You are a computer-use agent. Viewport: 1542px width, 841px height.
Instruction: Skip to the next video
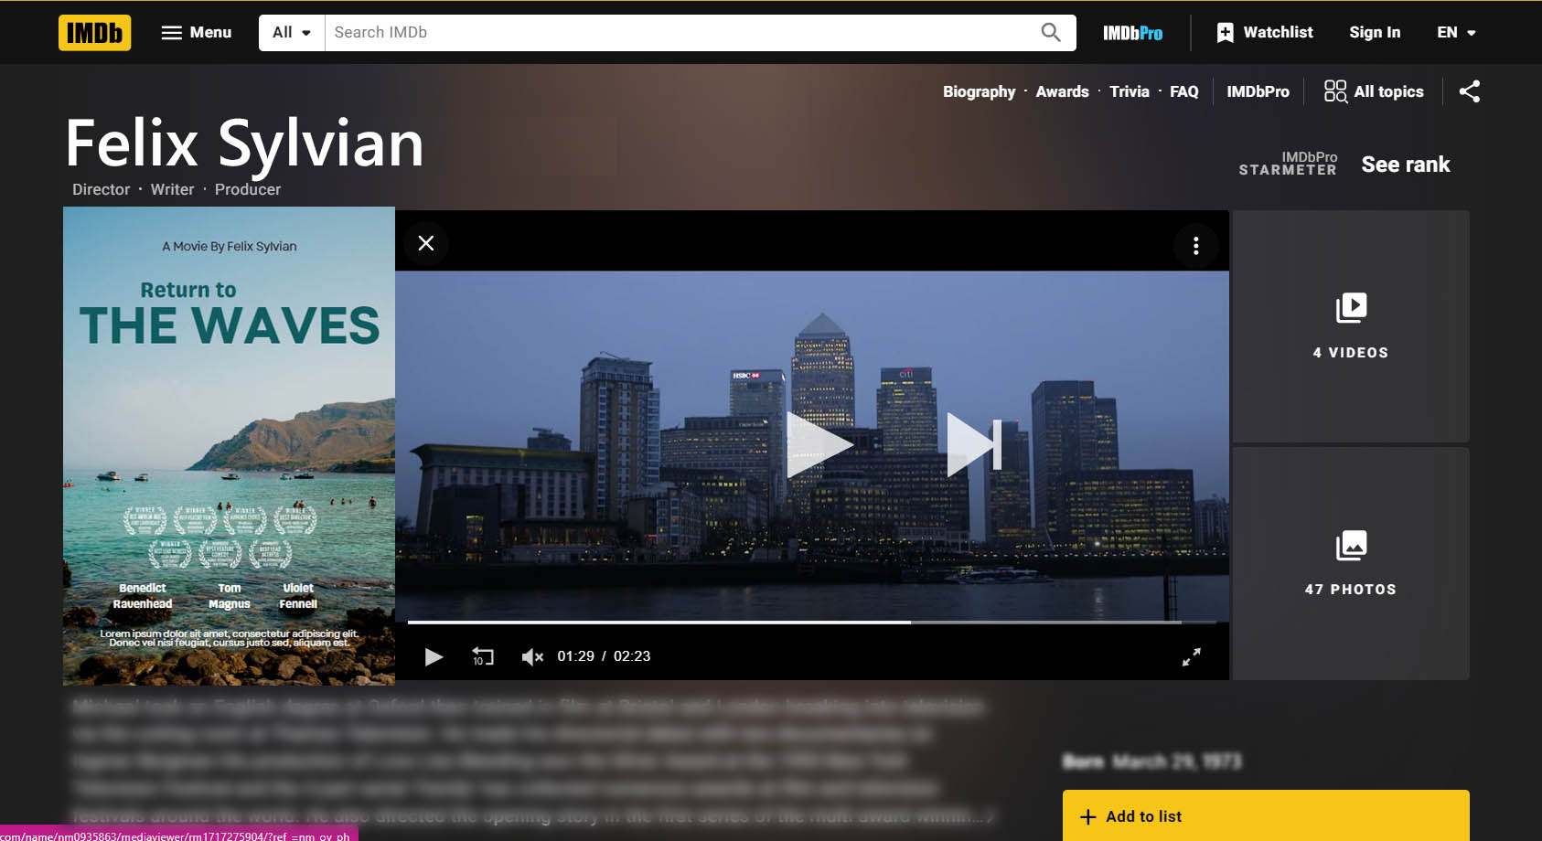point(974,445)
